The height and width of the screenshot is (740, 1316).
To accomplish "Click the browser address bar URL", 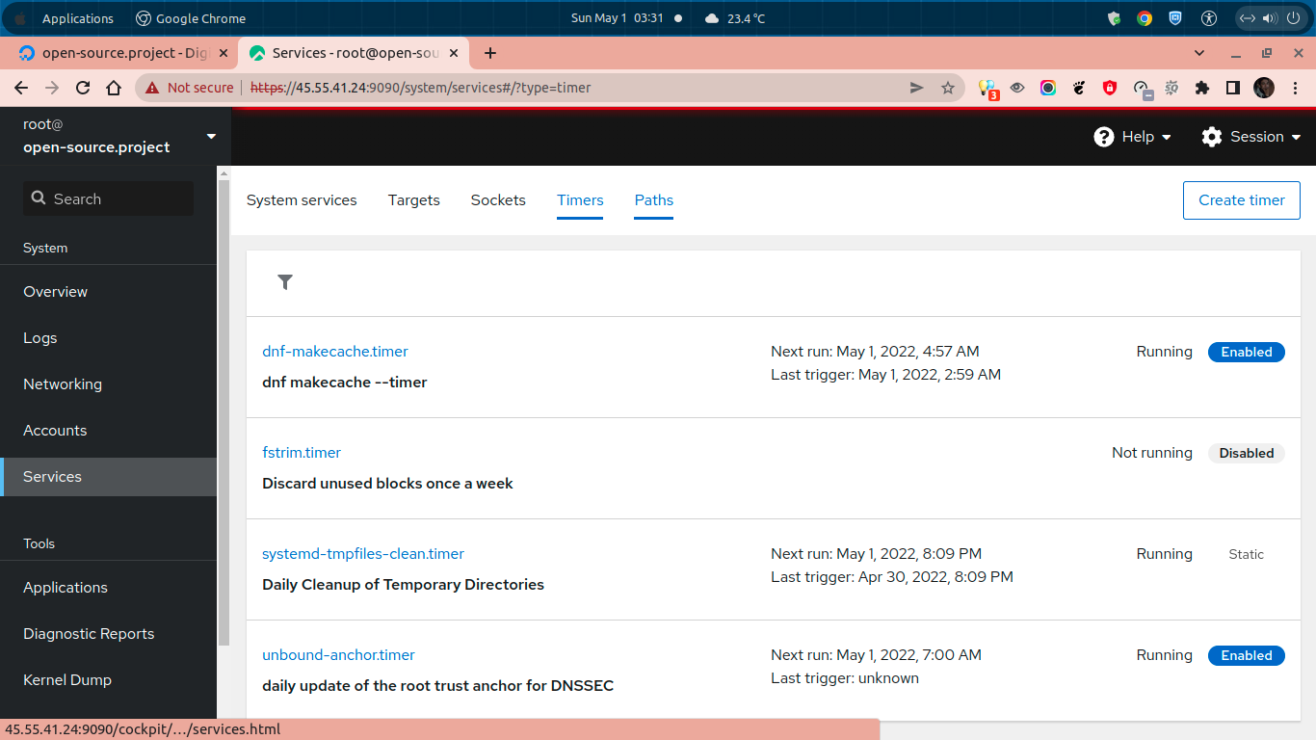I will point(420,88).
